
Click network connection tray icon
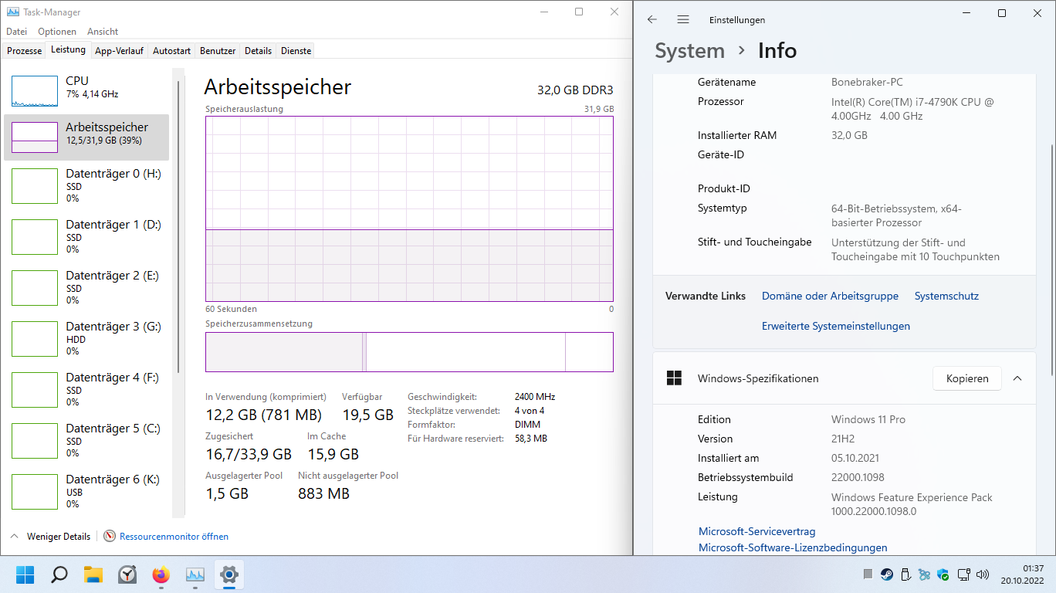(x=963, y=574)
